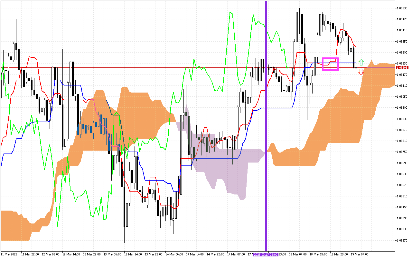Click the 11 Mar 2025 time label
The width and height of the screenshot is (412, 258).
click(9, 254)
